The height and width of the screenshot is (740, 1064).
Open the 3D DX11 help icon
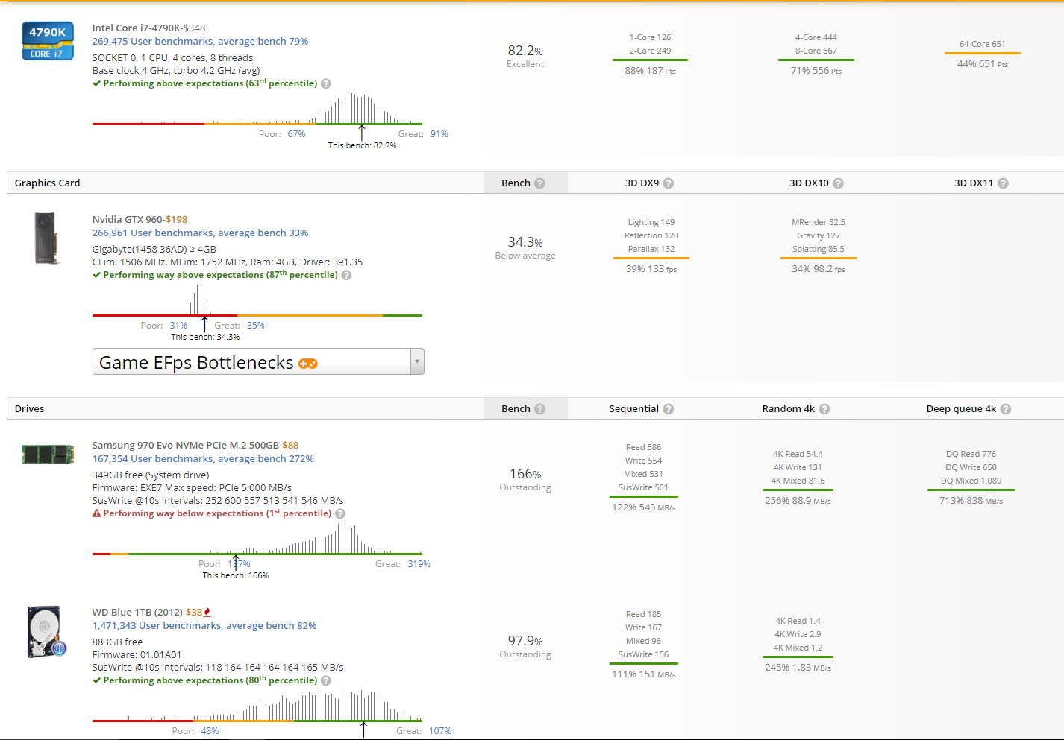pyautogui.click(x=1003, y=183)
